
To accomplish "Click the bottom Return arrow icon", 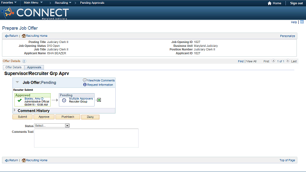I will [x=7, y=161].
